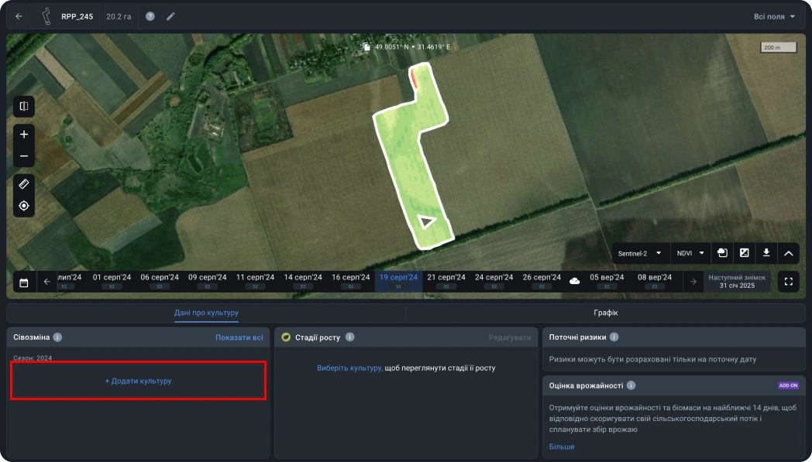
Task: Enter fullscreen map mode
Action: [788, 282]
